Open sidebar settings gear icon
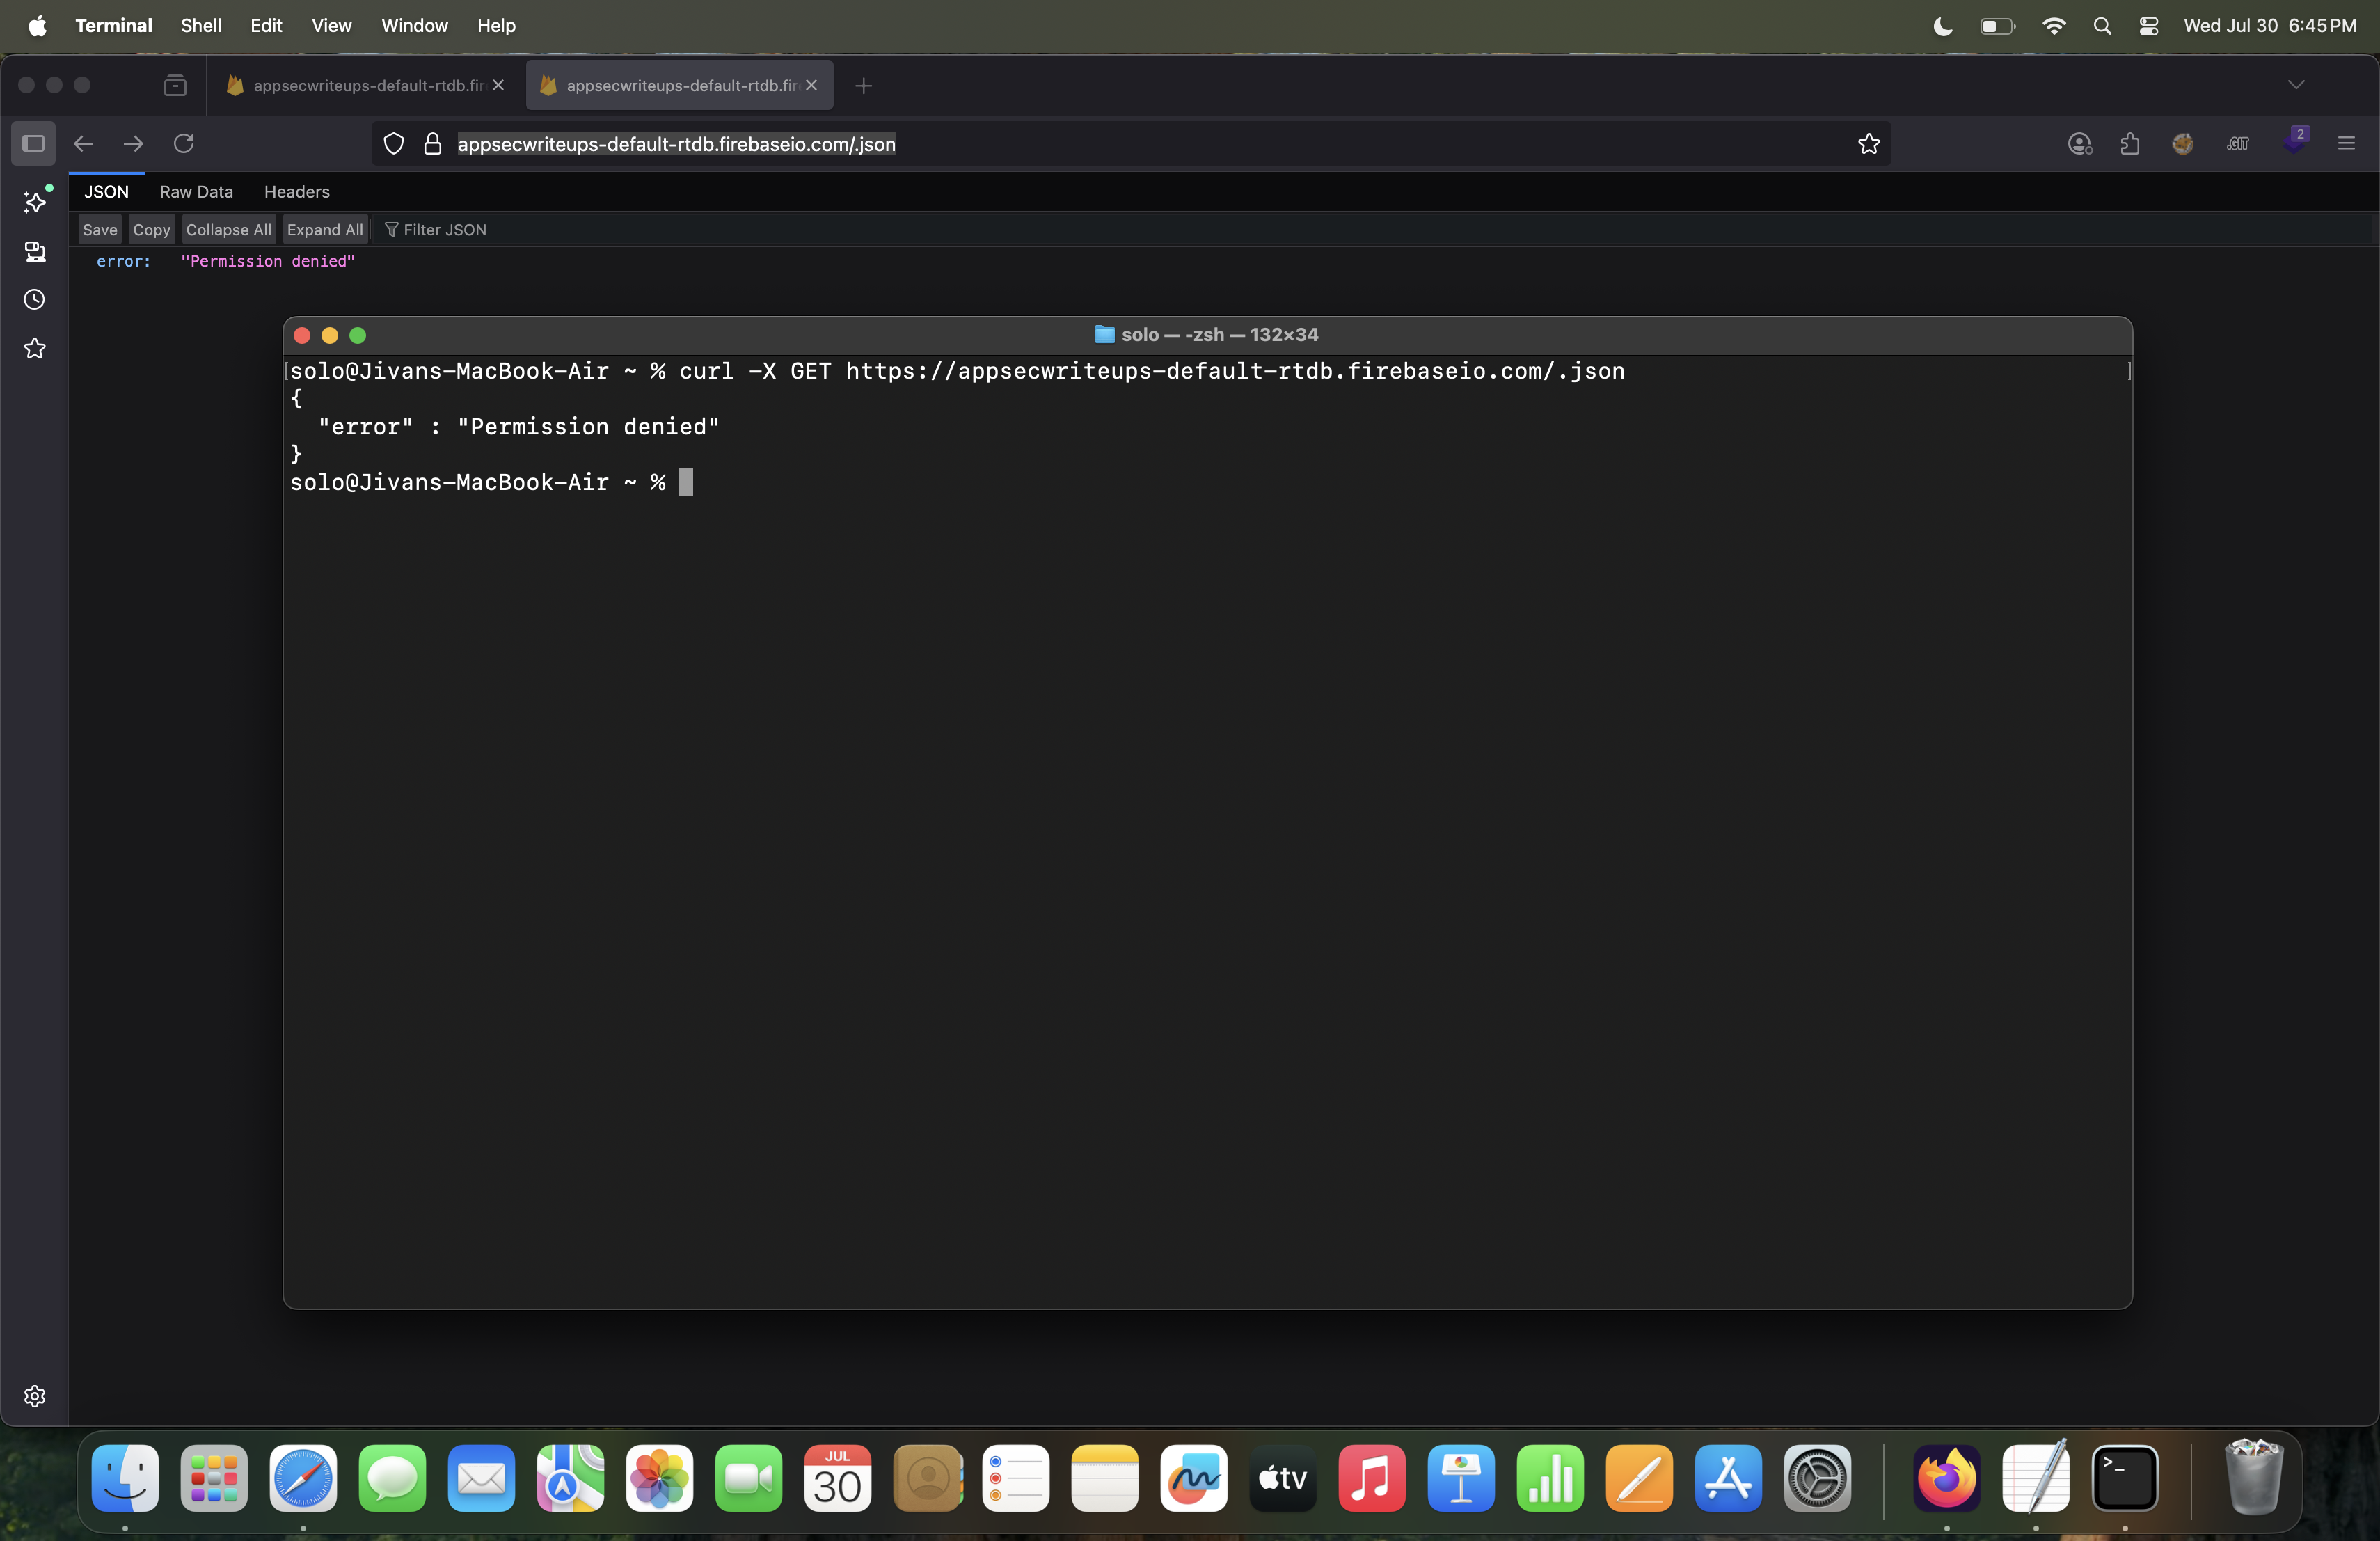The image size is (2380, 1541). 35,1396
